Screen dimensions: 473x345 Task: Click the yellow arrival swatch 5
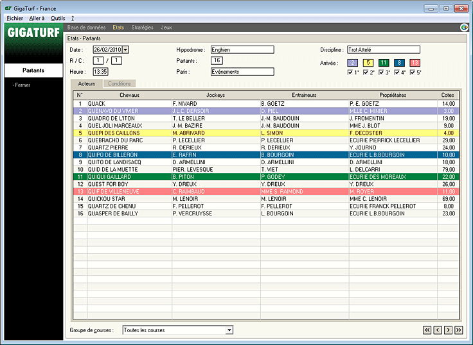368,63
